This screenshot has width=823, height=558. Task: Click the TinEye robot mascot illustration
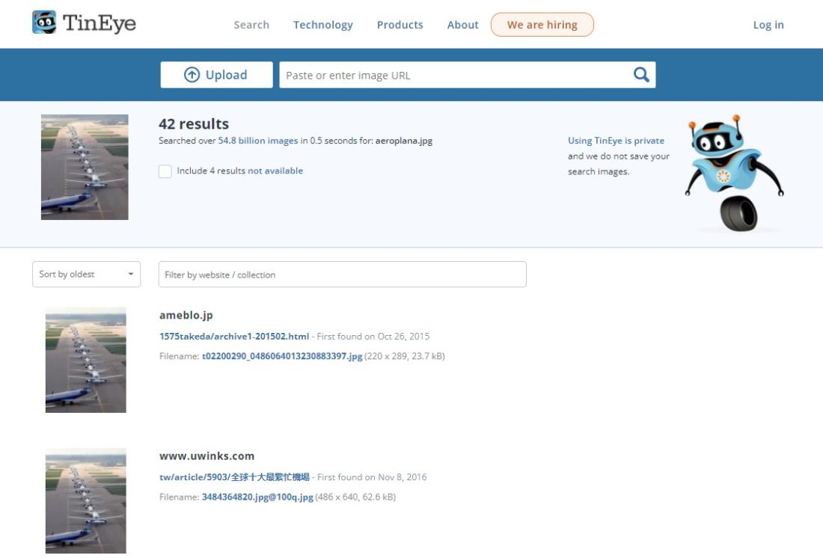pos(733,174)
